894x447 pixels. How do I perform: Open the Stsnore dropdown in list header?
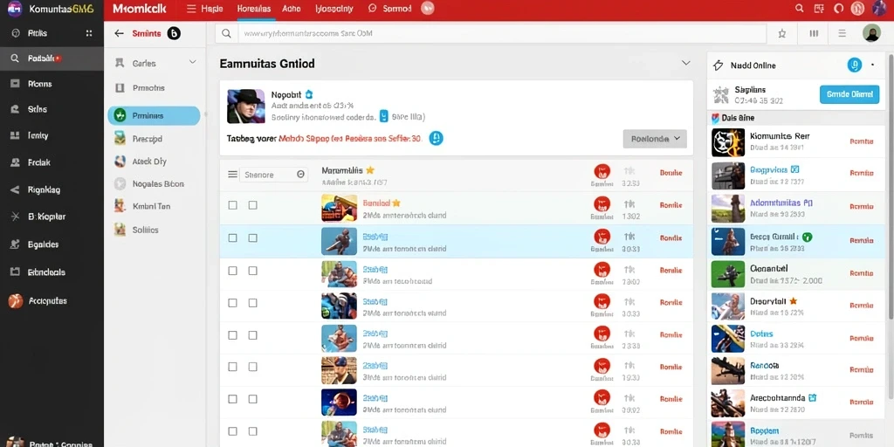point(273,175)
